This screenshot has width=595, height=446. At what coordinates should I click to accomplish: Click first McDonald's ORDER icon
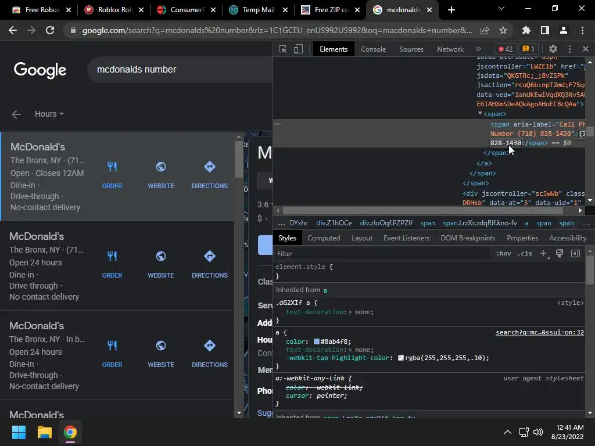[x=112, y=167]
